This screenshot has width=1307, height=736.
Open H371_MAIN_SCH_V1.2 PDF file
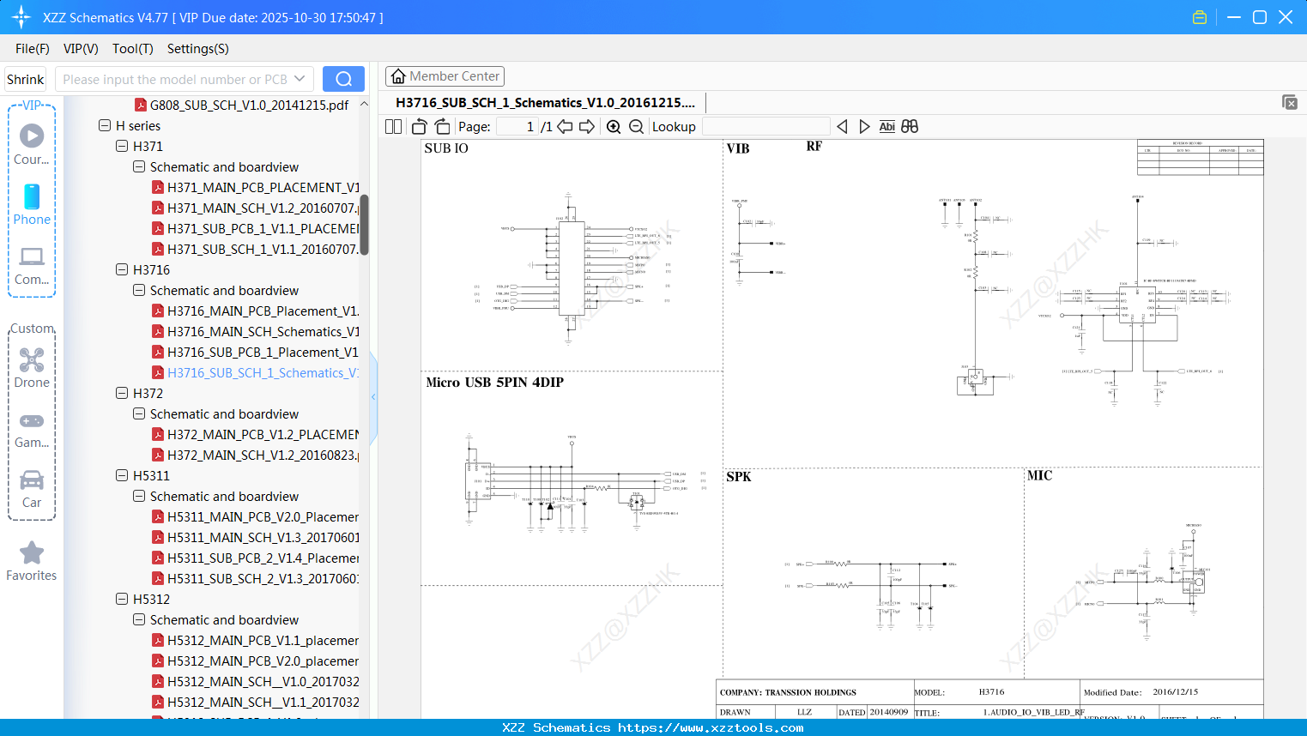point(257,208)
